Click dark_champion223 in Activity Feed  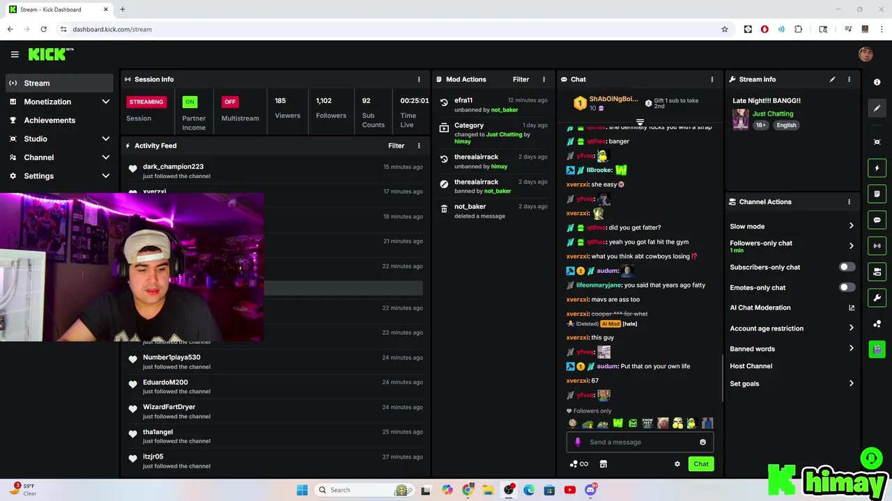pos(173,167)
